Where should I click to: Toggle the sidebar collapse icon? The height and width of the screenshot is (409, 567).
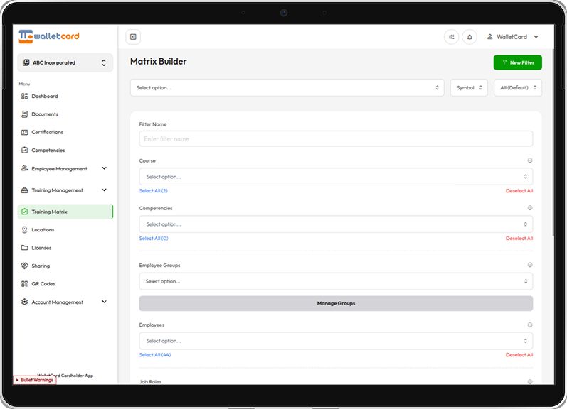click(x=133, y=37)
